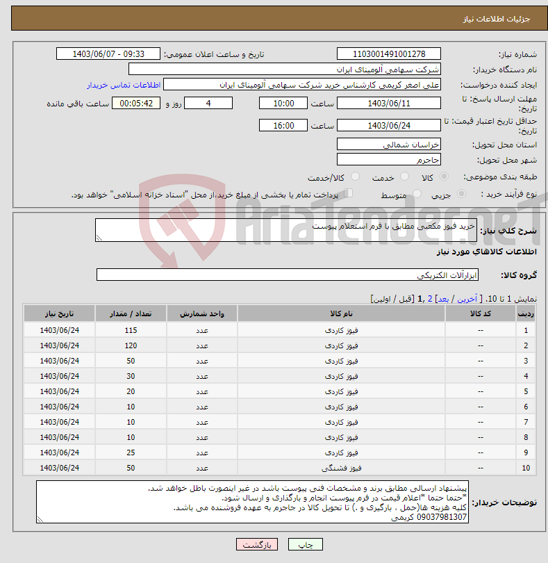Click the general description textarea
548x563 pixels.
(286, 230)
